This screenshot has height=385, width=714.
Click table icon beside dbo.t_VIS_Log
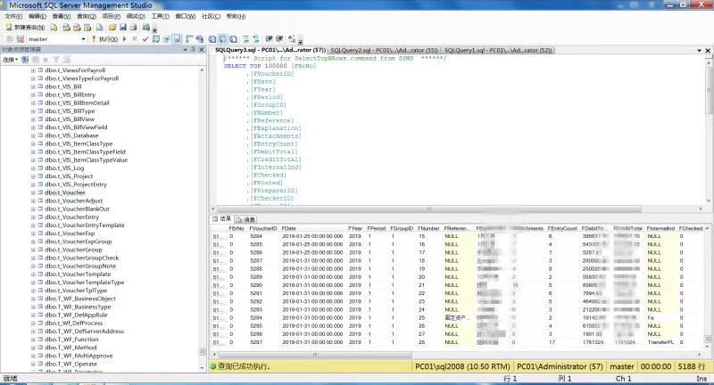pyautogui.click(x=41, y=167)
